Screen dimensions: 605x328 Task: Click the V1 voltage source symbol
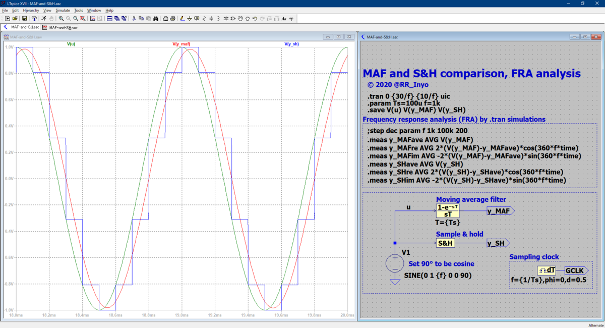pyautogui.click(x=395, y=263)
